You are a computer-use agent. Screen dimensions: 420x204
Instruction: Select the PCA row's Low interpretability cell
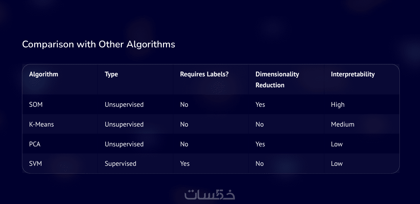(x=337, y=144)
